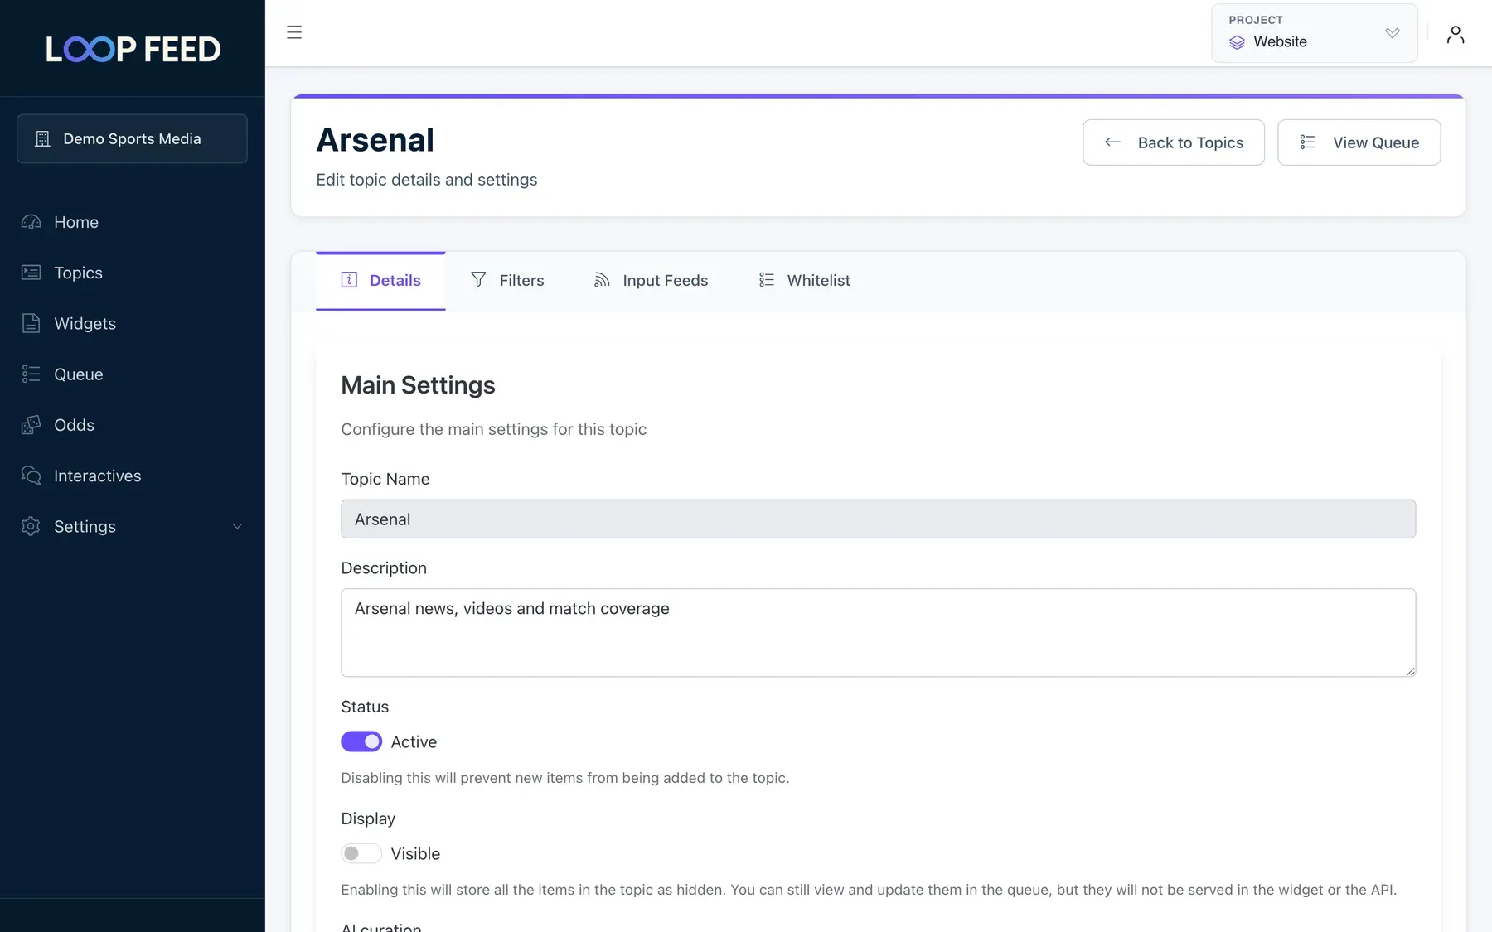1492x932 pixels.
Task: Open the Demo Sports Media organization selector
Action: tap(132, 138)
